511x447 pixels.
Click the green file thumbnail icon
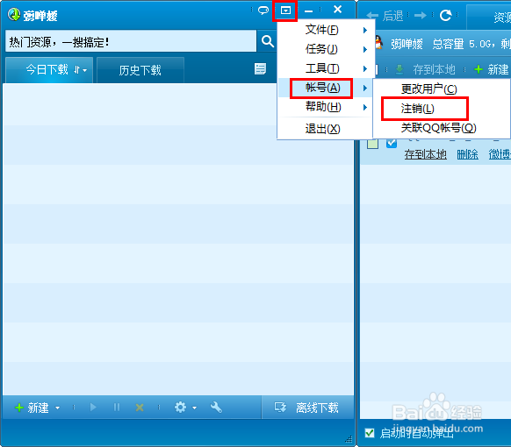(372, 144)
